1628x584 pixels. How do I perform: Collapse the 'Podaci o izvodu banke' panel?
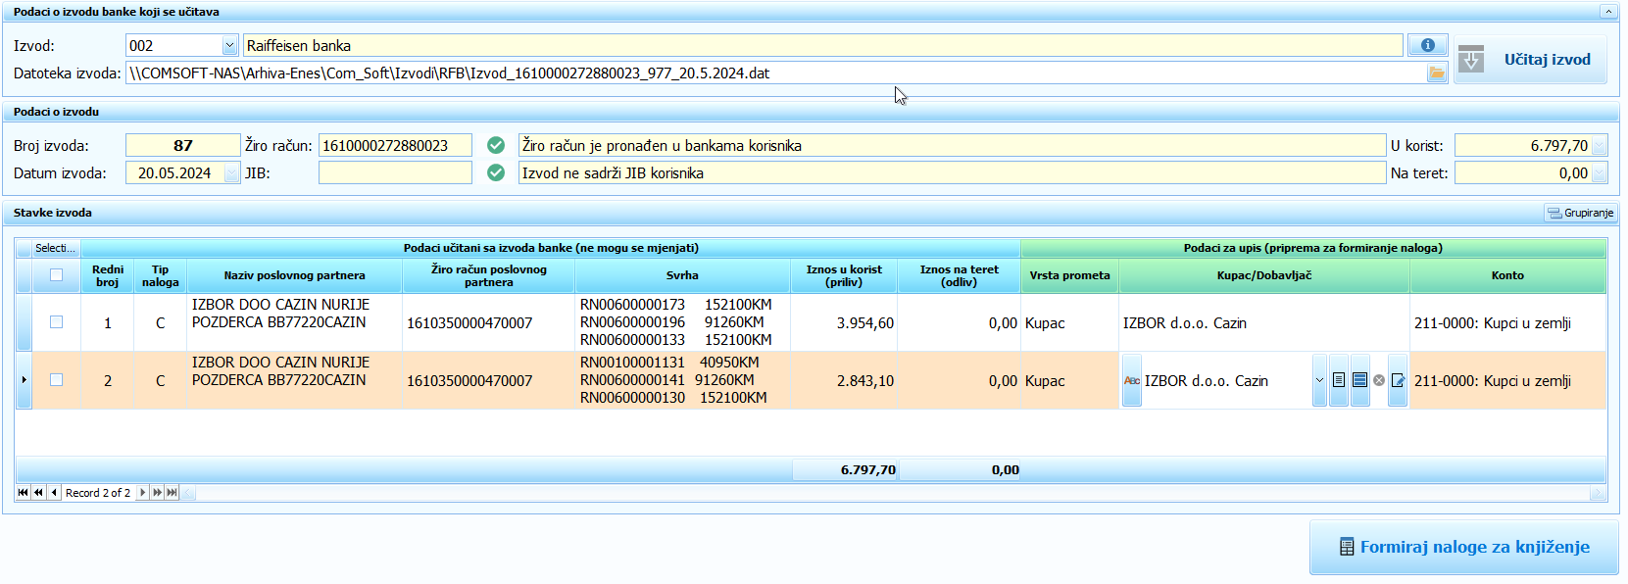(x=1607, y=12)
